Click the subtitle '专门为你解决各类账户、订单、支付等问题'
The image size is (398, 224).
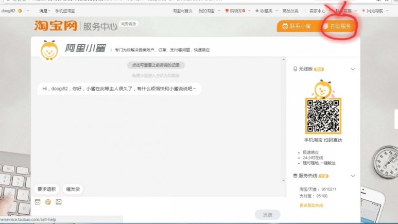click(152, 50)
